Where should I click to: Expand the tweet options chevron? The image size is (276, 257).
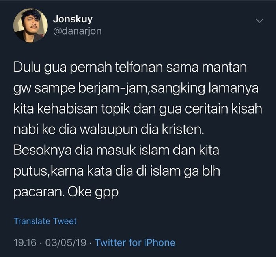click(x=259, y=21)
